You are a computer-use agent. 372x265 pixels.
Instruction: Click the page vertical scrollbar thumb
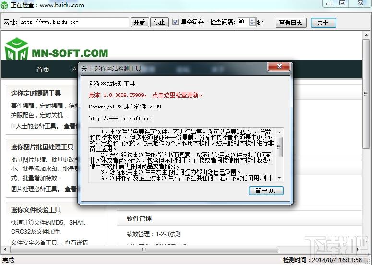pyautogui.click(x=366, y=94)
